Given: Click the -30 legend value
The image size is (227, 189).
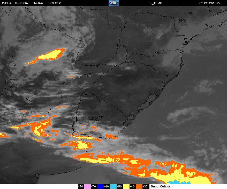Looking at the screenshot, I should tap(146, 186).
